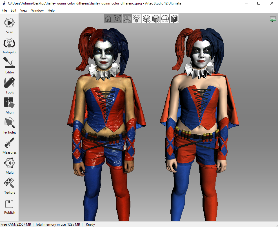
Task: Click the "Total memory in use: 1295 MB" text
Action: [58, 224]
